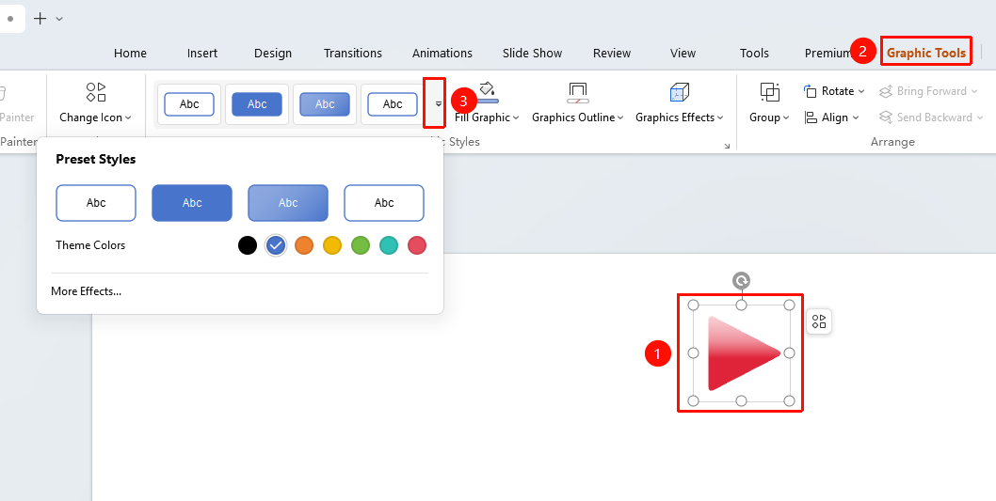Open the Bring Forward dropdown
The width and height of the screenshot is (996, 501).
[974, 91]
